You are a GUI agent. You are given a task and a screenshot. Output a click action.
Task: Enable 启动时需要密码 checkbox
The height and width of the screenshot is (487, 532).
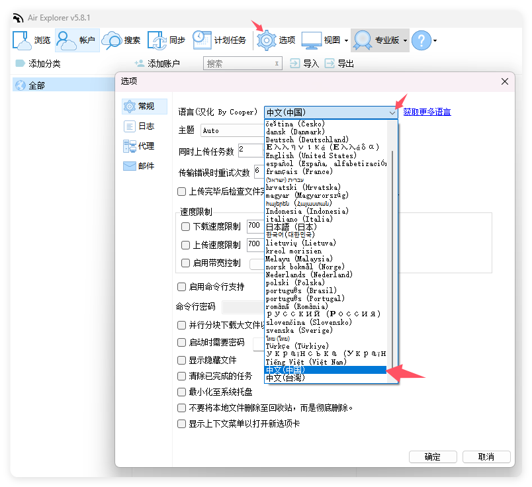pyautogui.click(x=181, y=342)
